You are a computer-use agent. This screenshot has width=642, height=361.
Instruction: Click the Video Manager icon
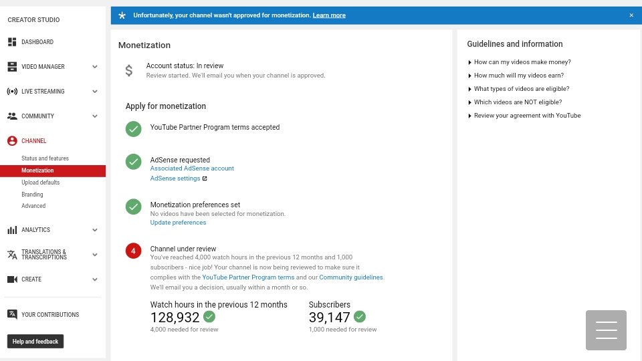coord(12,67)
